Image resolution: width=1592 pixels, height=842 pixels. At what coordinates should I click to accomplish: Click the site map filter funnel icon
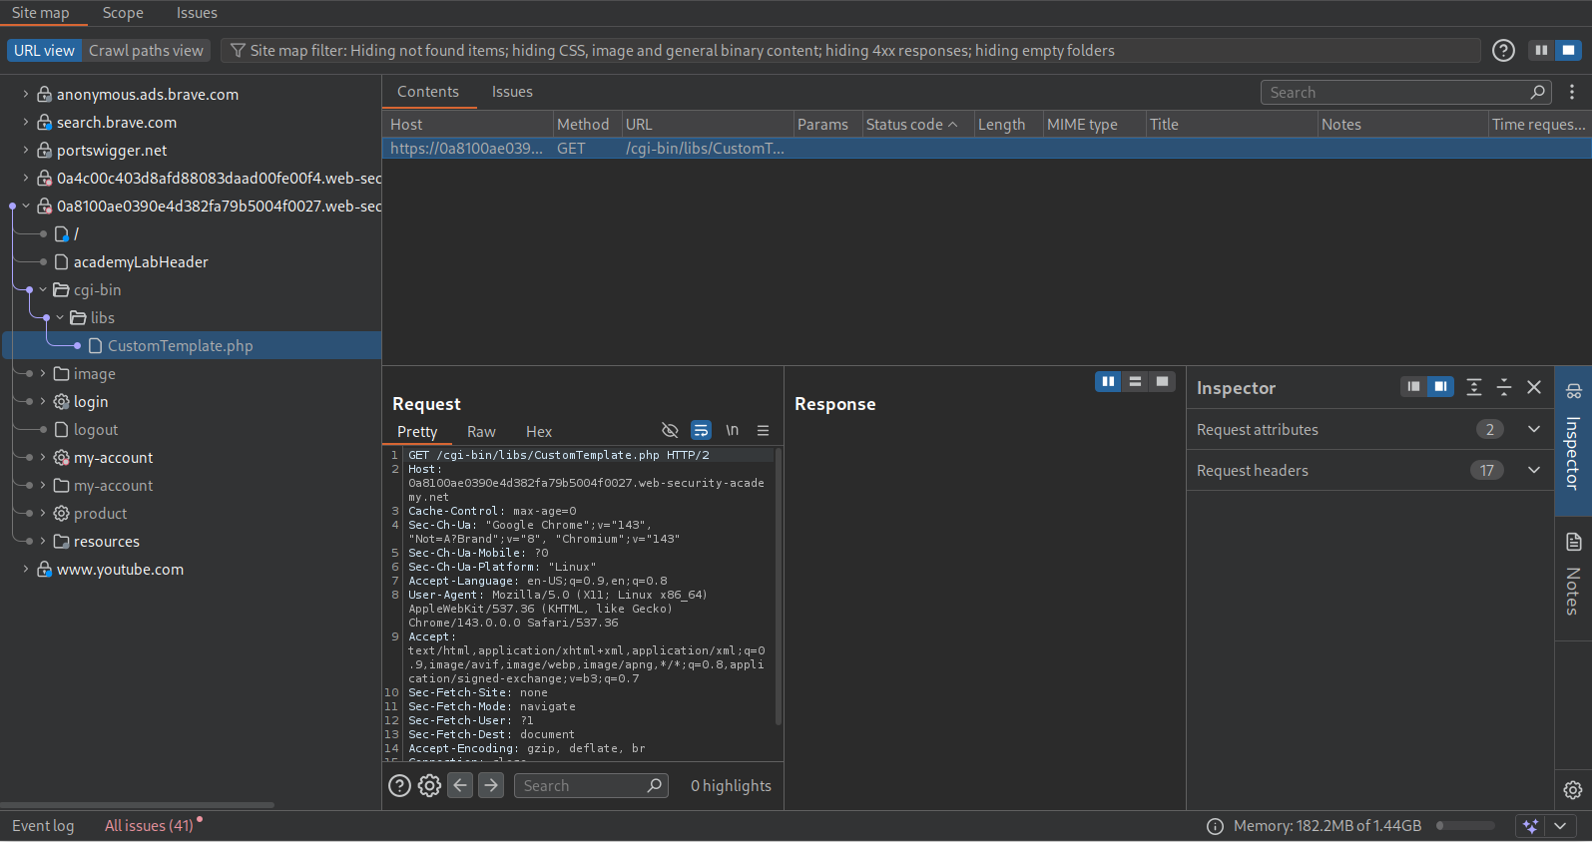(x=238, y=51)
